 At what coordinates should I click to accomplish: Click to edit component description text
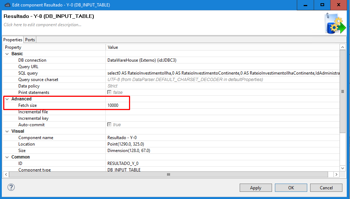tap(42, 25)
